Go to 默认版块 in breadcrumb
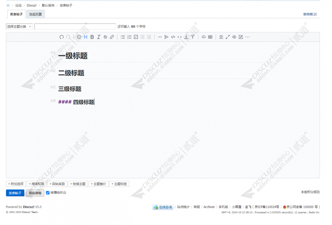Viewport: 332px width, 225px height. click(x=48, y=5)
